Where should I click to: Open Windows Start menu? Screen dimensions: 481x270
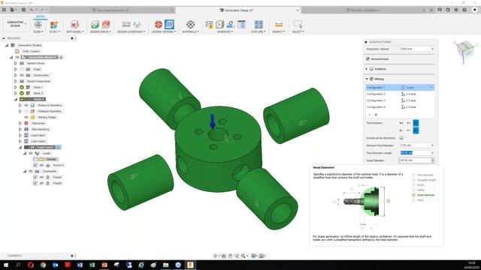(x=5, y=265)
